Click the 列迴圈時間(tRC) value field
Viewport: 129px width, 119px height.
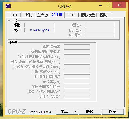point(77,77)
